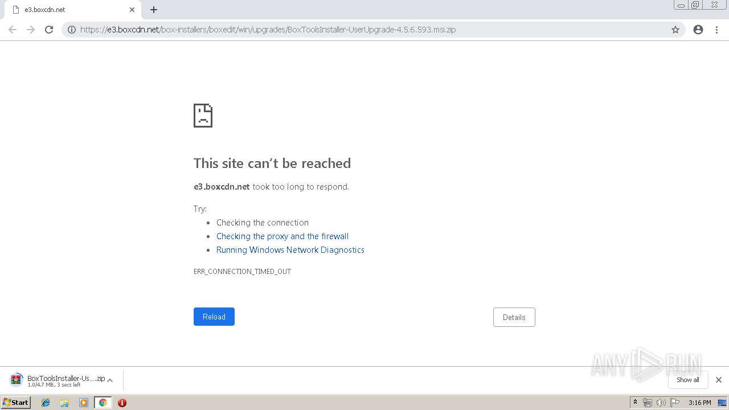Close the downloads bar

pos(719,380)
